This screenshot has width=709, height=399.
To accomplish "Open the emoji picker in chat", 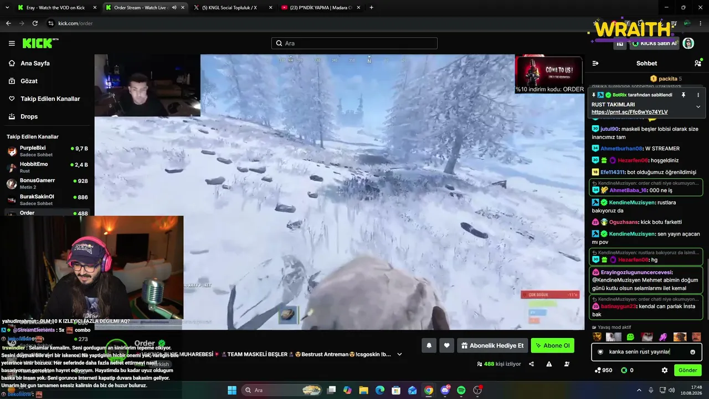I will pyautogui.click(x=692, y=352).
